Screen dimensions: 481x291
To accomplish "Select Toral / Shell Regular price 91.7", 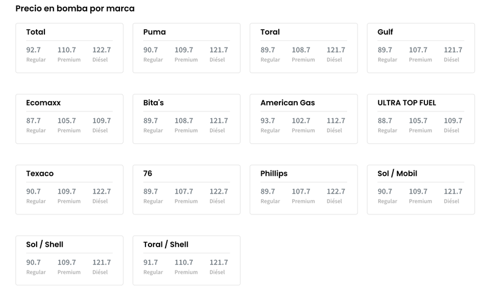I will (x=150, y=262).
